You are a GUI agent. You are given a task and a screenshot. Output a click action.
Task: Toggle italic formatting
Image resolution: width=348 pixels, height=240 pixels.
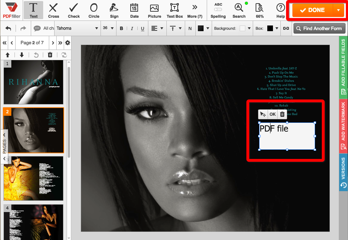(x=132, y=29)
